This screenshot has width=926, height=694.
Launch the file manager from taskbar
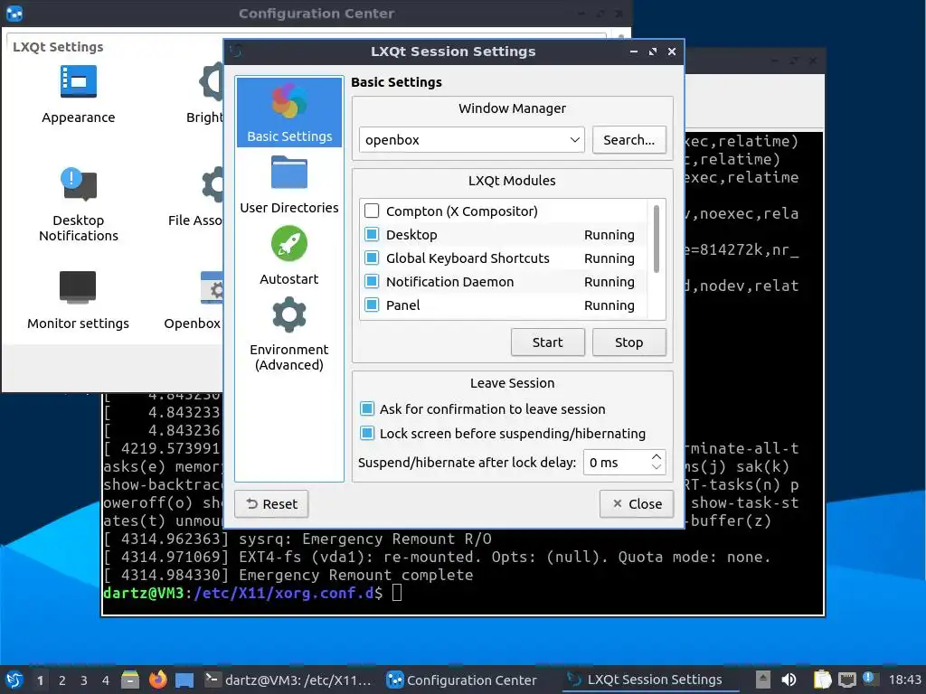click(x=130, y=680)
